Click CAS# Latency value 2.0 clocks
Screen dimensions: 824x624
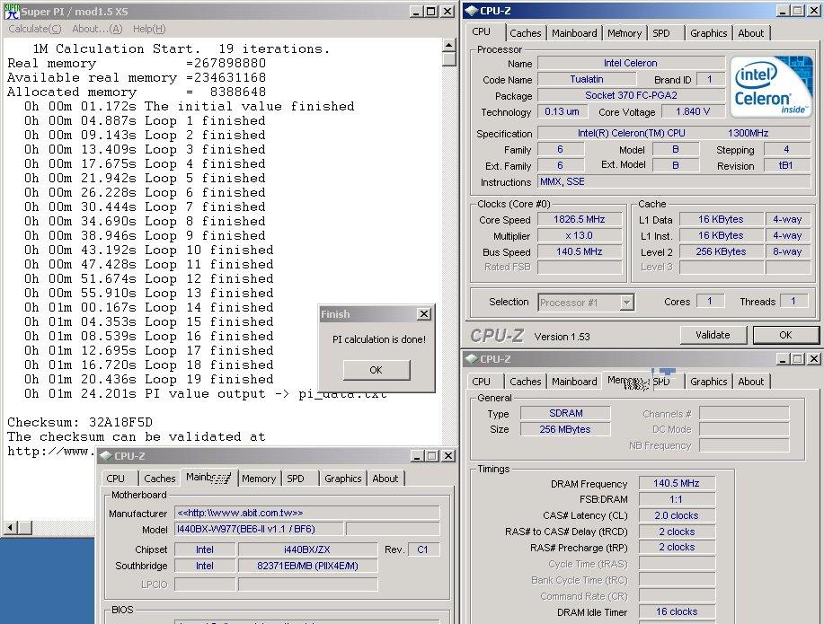pos(677,515)
